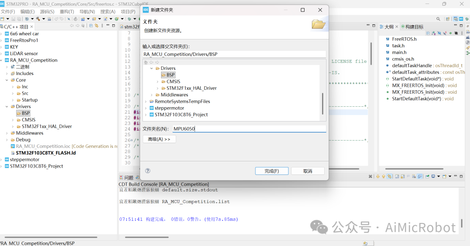
Task: Select RA_MCU_Competition.ioc file
Action: click(x=43, y=146)
